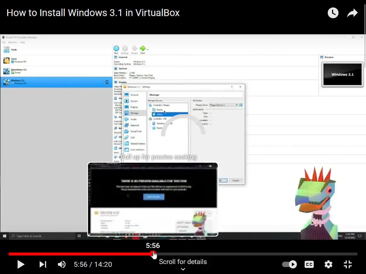Click Cancel in the Settings dialog
The height and width of the screenshot is (274, 366).
[236, 180]
